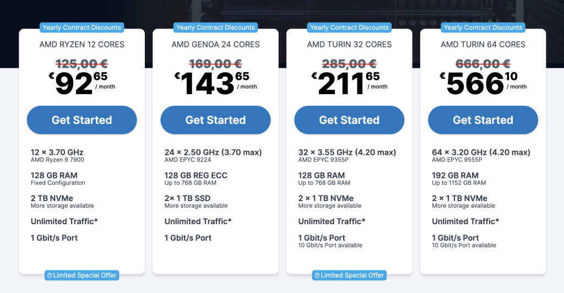Click Get Started for AMD Genoa 24 Cores

pos(215,120)
